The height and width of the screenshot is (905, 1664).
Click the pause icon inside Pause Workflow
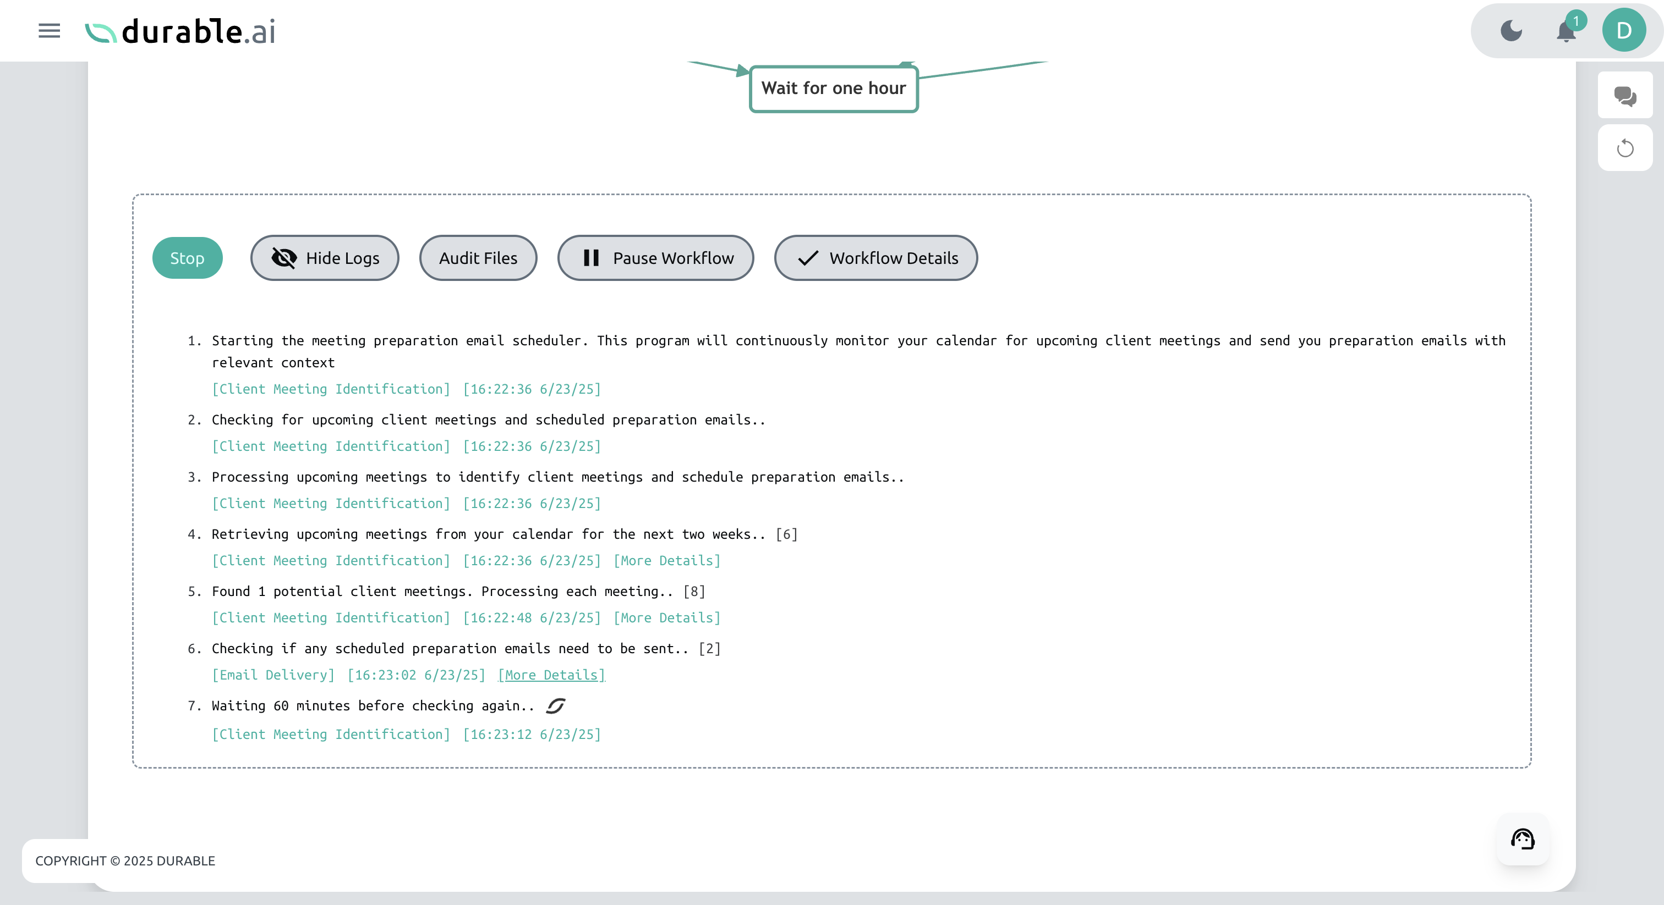(590, 257)
